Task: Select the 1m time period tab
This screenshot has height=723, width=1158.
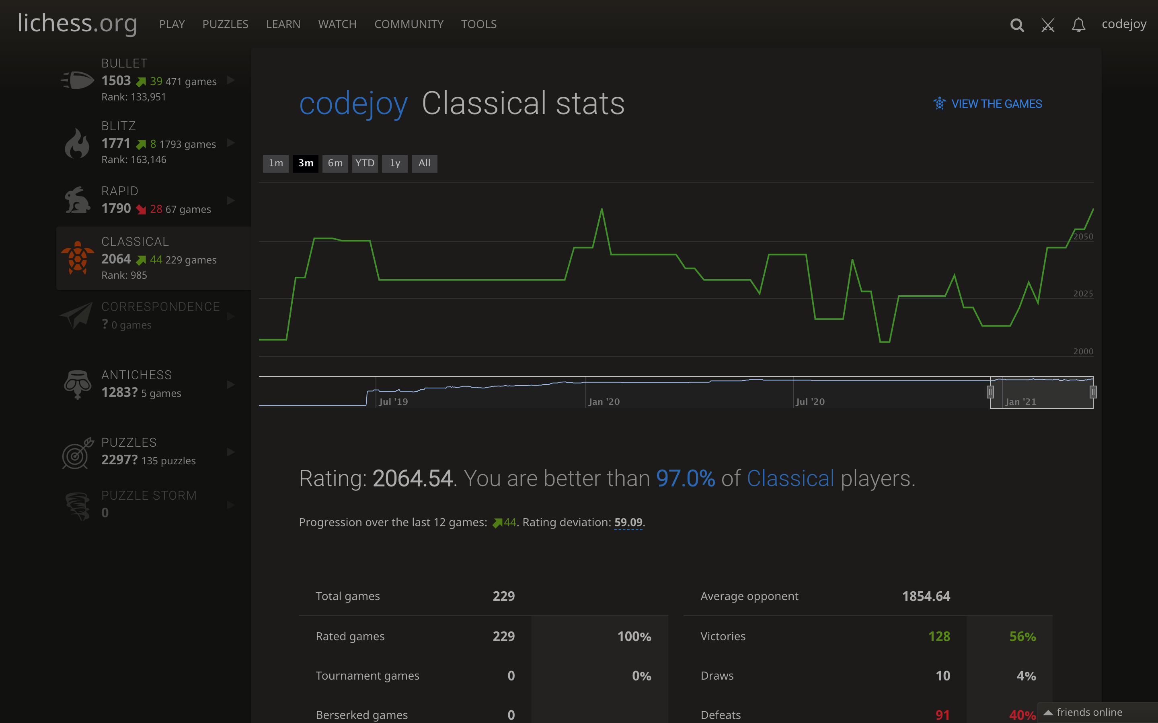Action: pos(277,162)
